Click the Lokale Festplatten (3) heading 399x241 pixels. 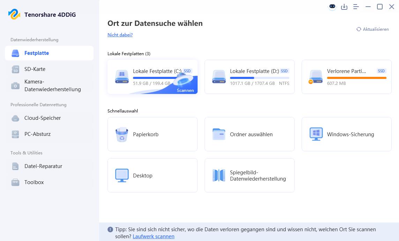coord(129,54)
